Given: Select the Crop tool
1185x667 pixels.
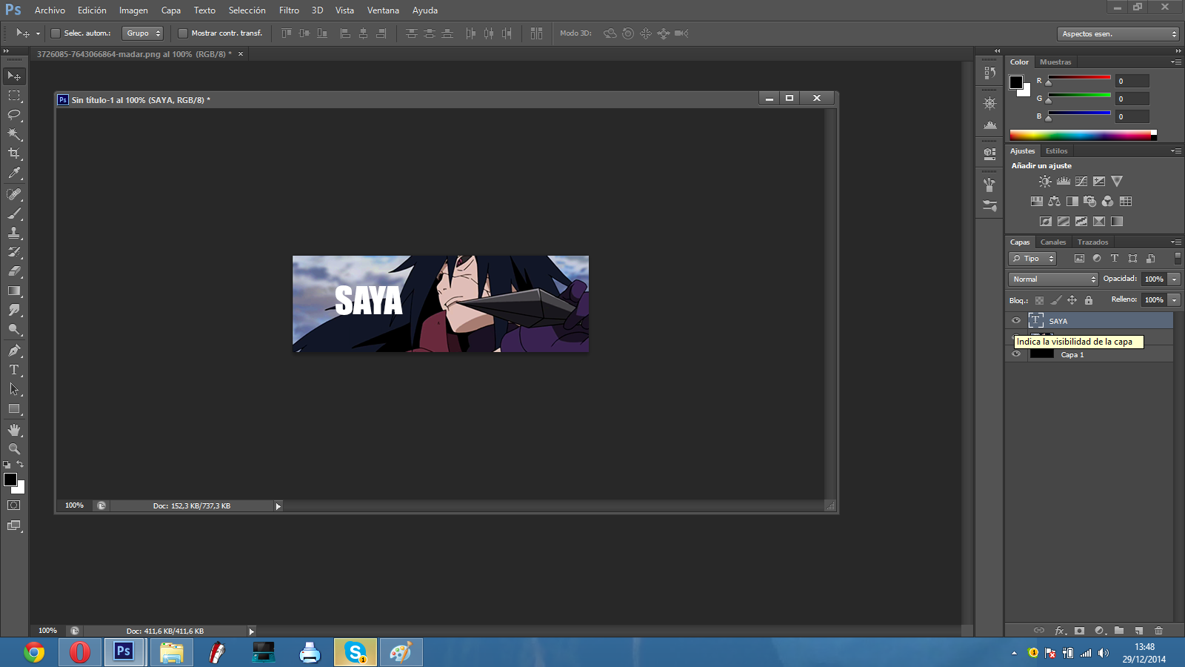Looking at the screenshot, I should [14, 153].
